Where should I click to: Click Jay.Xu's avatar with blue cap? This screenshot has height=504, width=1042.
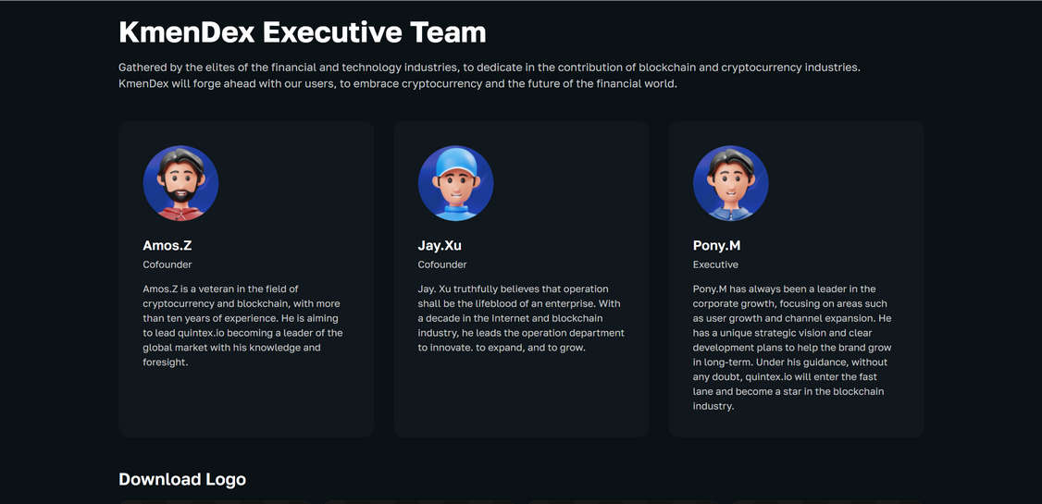455,183
